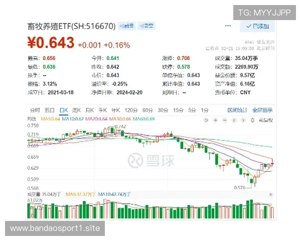
Task: Open the 前复权 adjustment dropdown
Action: (266, 120)
